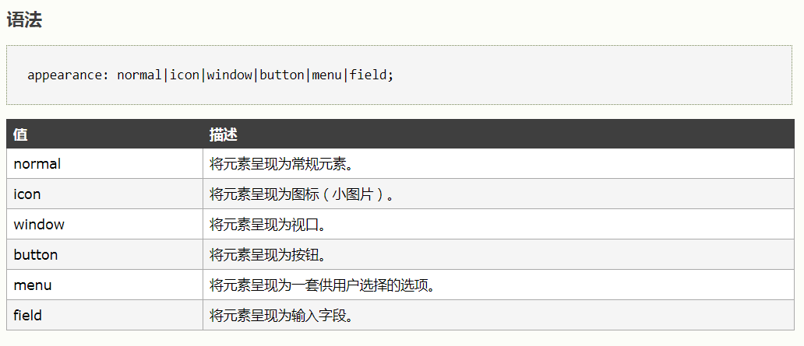Click the appearance syntax code line
The width and height of the screenshot is (804, 346).
click(210, 75)
